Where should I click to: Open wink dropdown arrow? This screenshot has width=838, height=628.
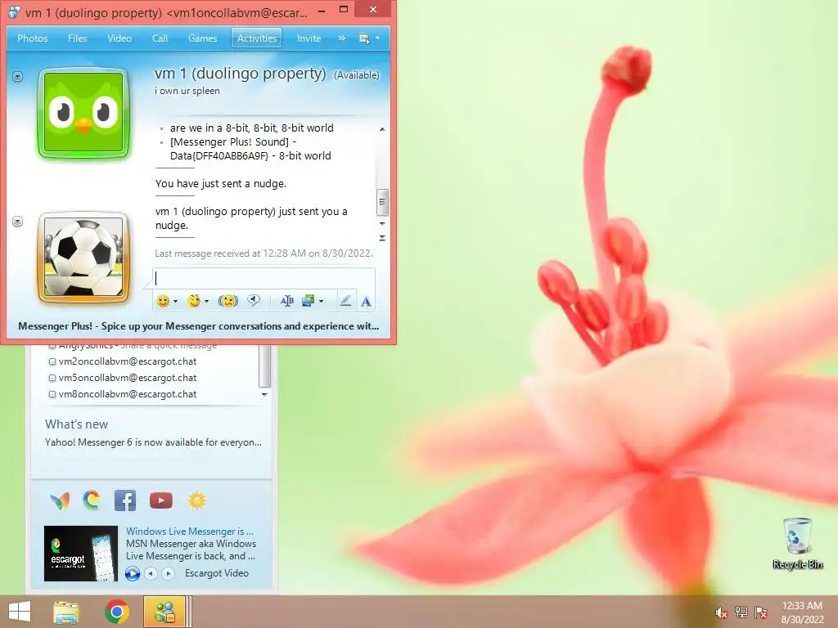(207, 302)
